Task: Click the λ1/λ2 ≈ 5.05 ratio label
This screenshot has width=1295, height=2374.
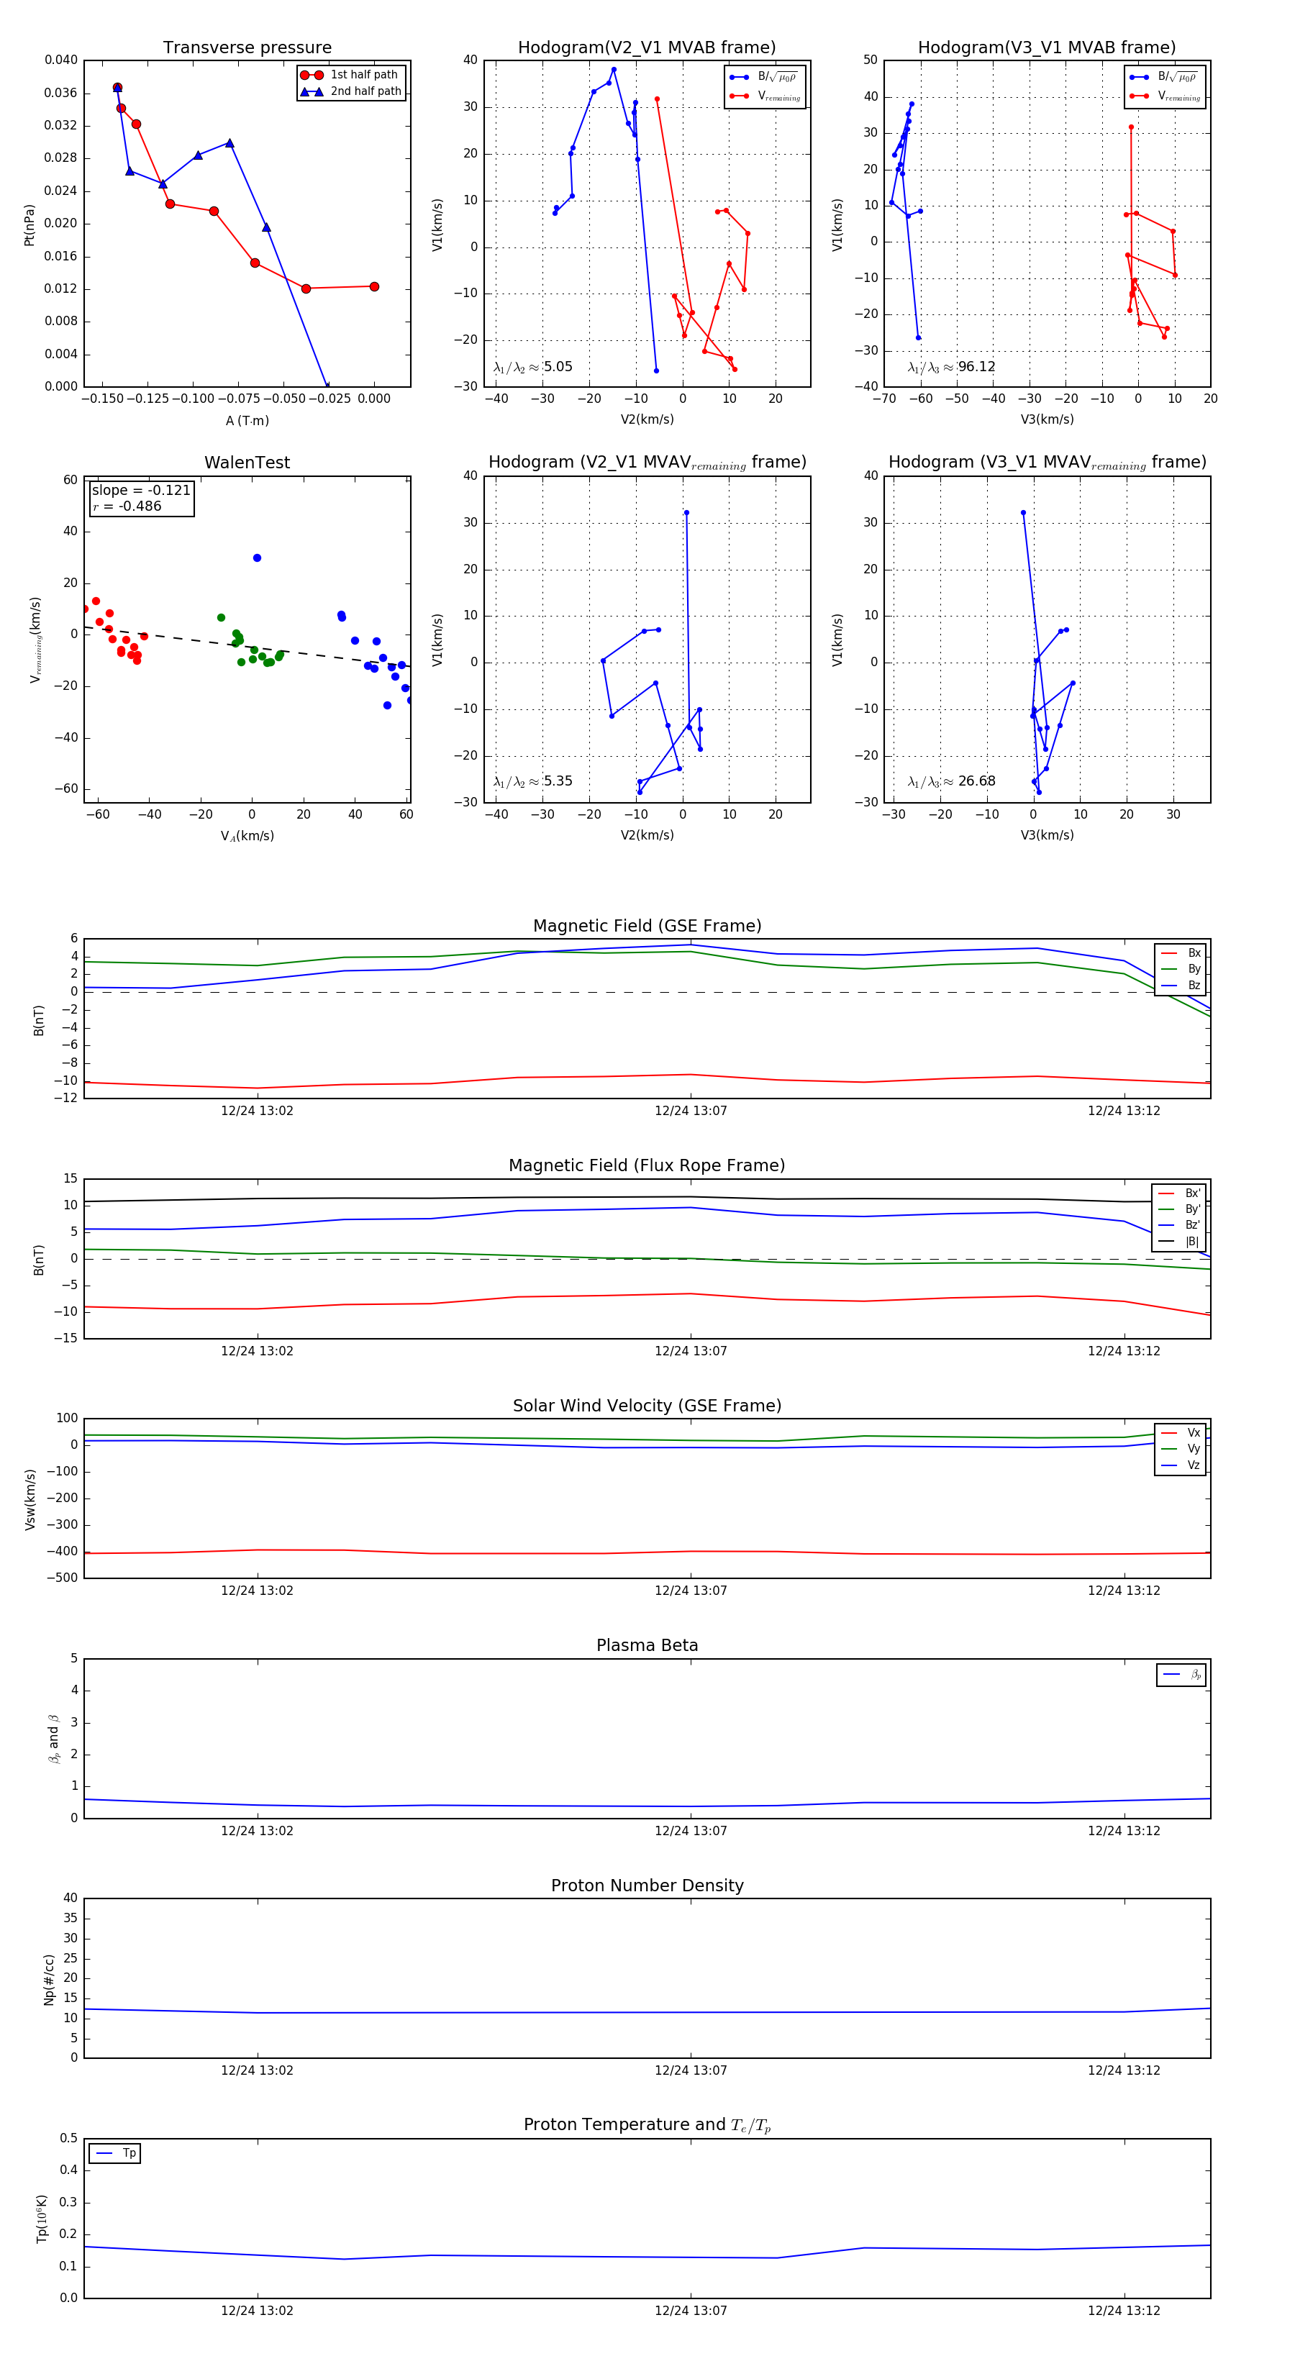Action: [532, 367]
